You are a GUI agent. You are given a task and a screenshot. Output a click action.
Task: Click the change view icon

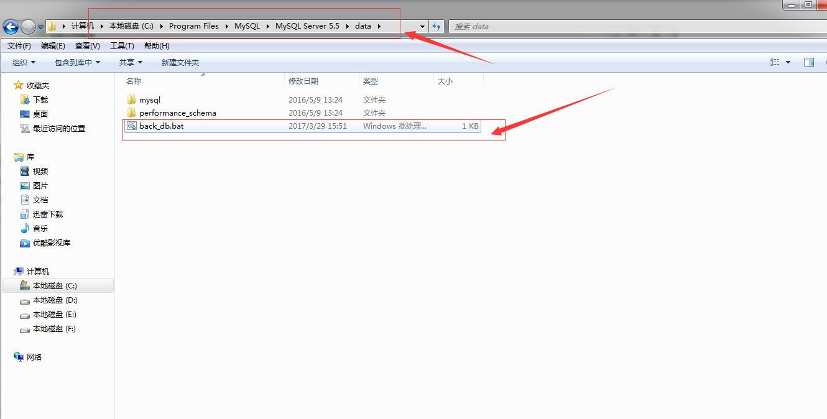click(775, 62)
